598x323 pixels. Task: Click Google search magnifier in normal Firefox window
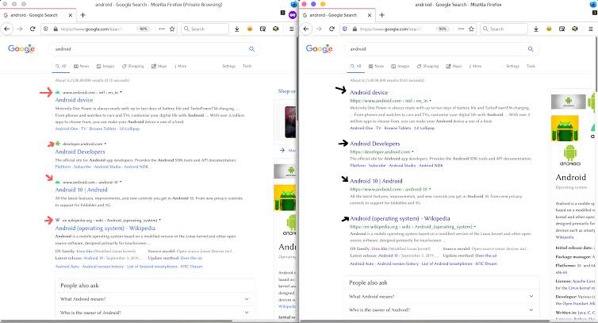[x=531, y=49]
